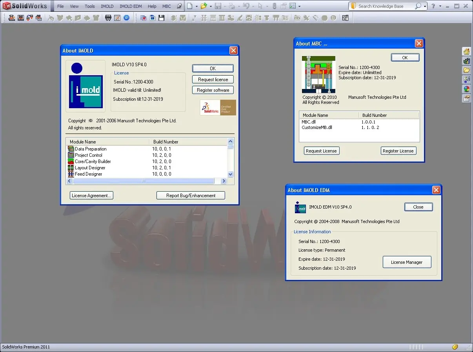Screen dimensions: 473x352
Task: Click the Rebuild traffic light icon
Action: (274, 6)
